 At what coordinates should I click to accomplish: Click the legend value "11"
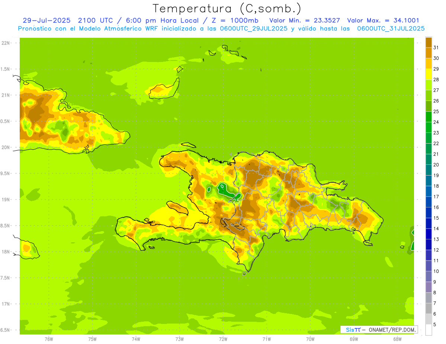tap(436, 261)
